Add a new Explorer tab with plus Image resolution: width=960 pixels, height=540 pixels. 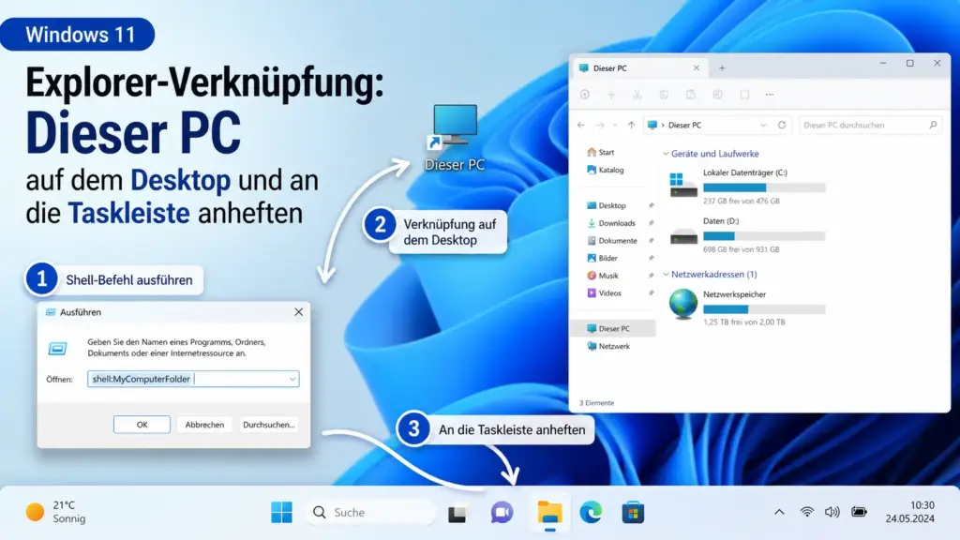[722, 67]
